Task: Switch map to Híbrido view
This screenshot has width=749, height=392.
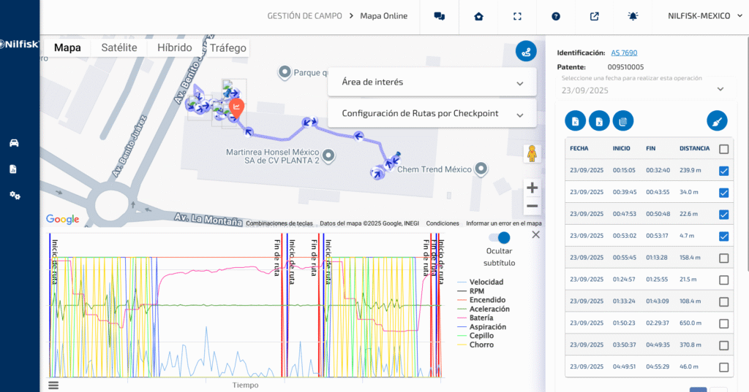Action: pos(174,47)
